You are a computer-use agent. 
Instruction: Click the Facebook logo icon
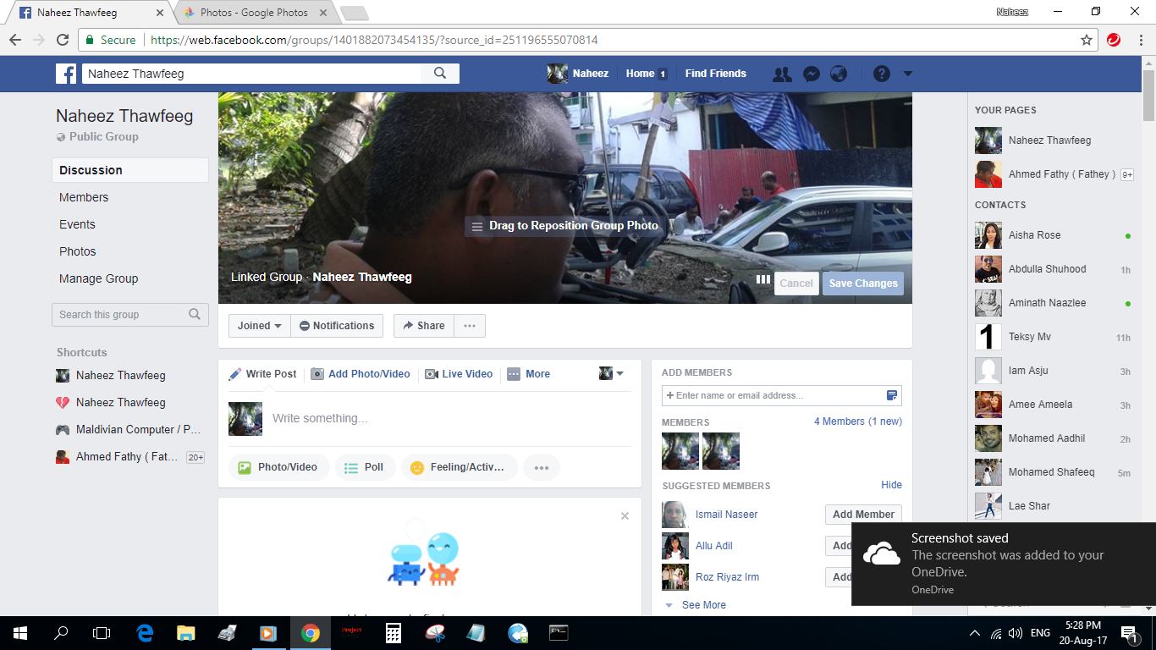tap(66, 74)
